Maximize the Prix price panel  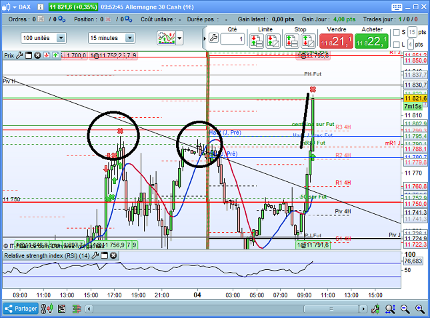(29, 55)
